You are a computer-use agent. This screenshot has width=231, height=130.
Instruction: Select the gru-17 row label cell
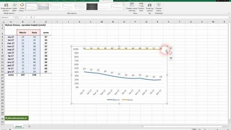tap(11, 71)
